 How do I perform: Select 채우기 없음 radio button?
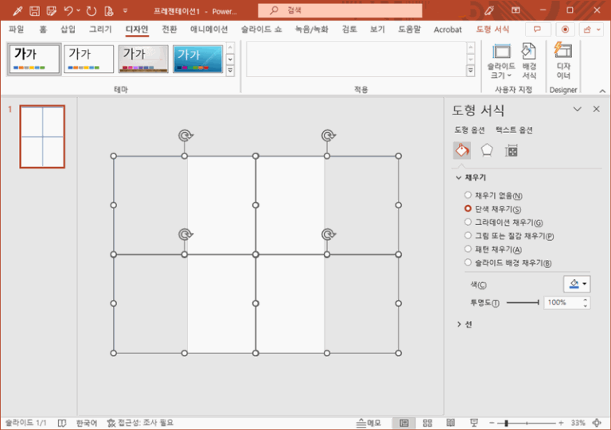point(468,195)
